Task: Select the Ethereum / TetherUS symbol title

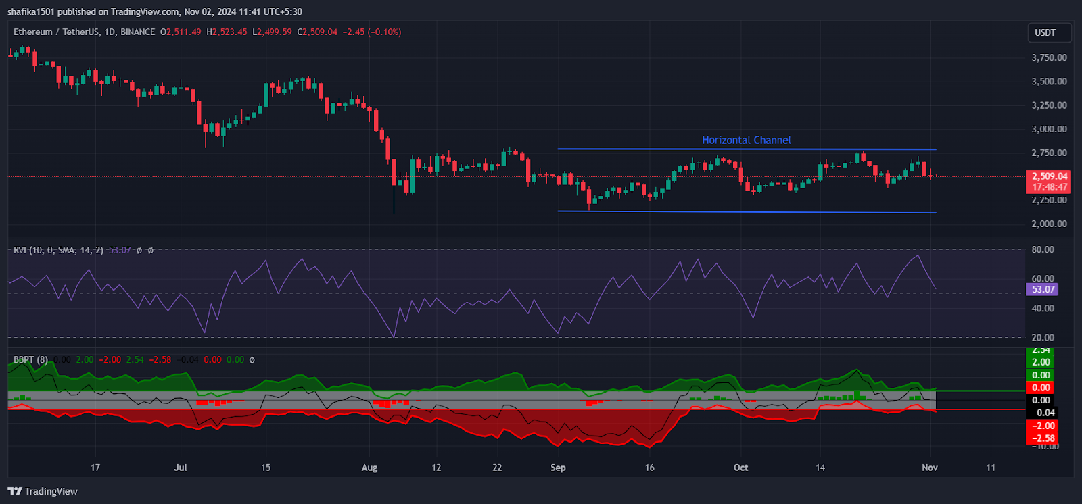Action: [85, 32]
